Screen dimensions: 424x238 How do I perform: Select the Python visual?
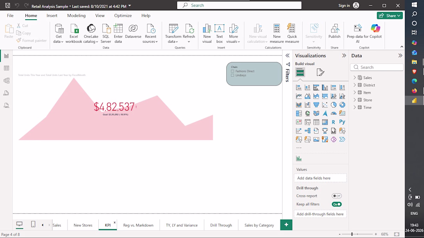(x=342, y=122)
